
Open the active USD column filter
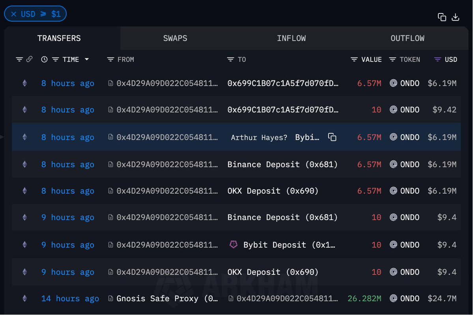(437, 60)
